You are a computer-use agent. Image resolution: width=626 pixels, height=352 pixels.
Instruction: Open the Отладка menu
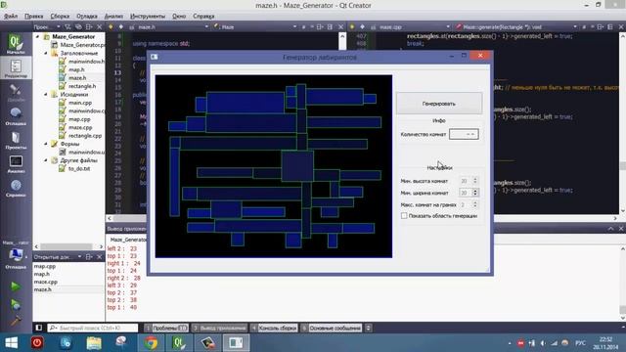coord(87,16)
